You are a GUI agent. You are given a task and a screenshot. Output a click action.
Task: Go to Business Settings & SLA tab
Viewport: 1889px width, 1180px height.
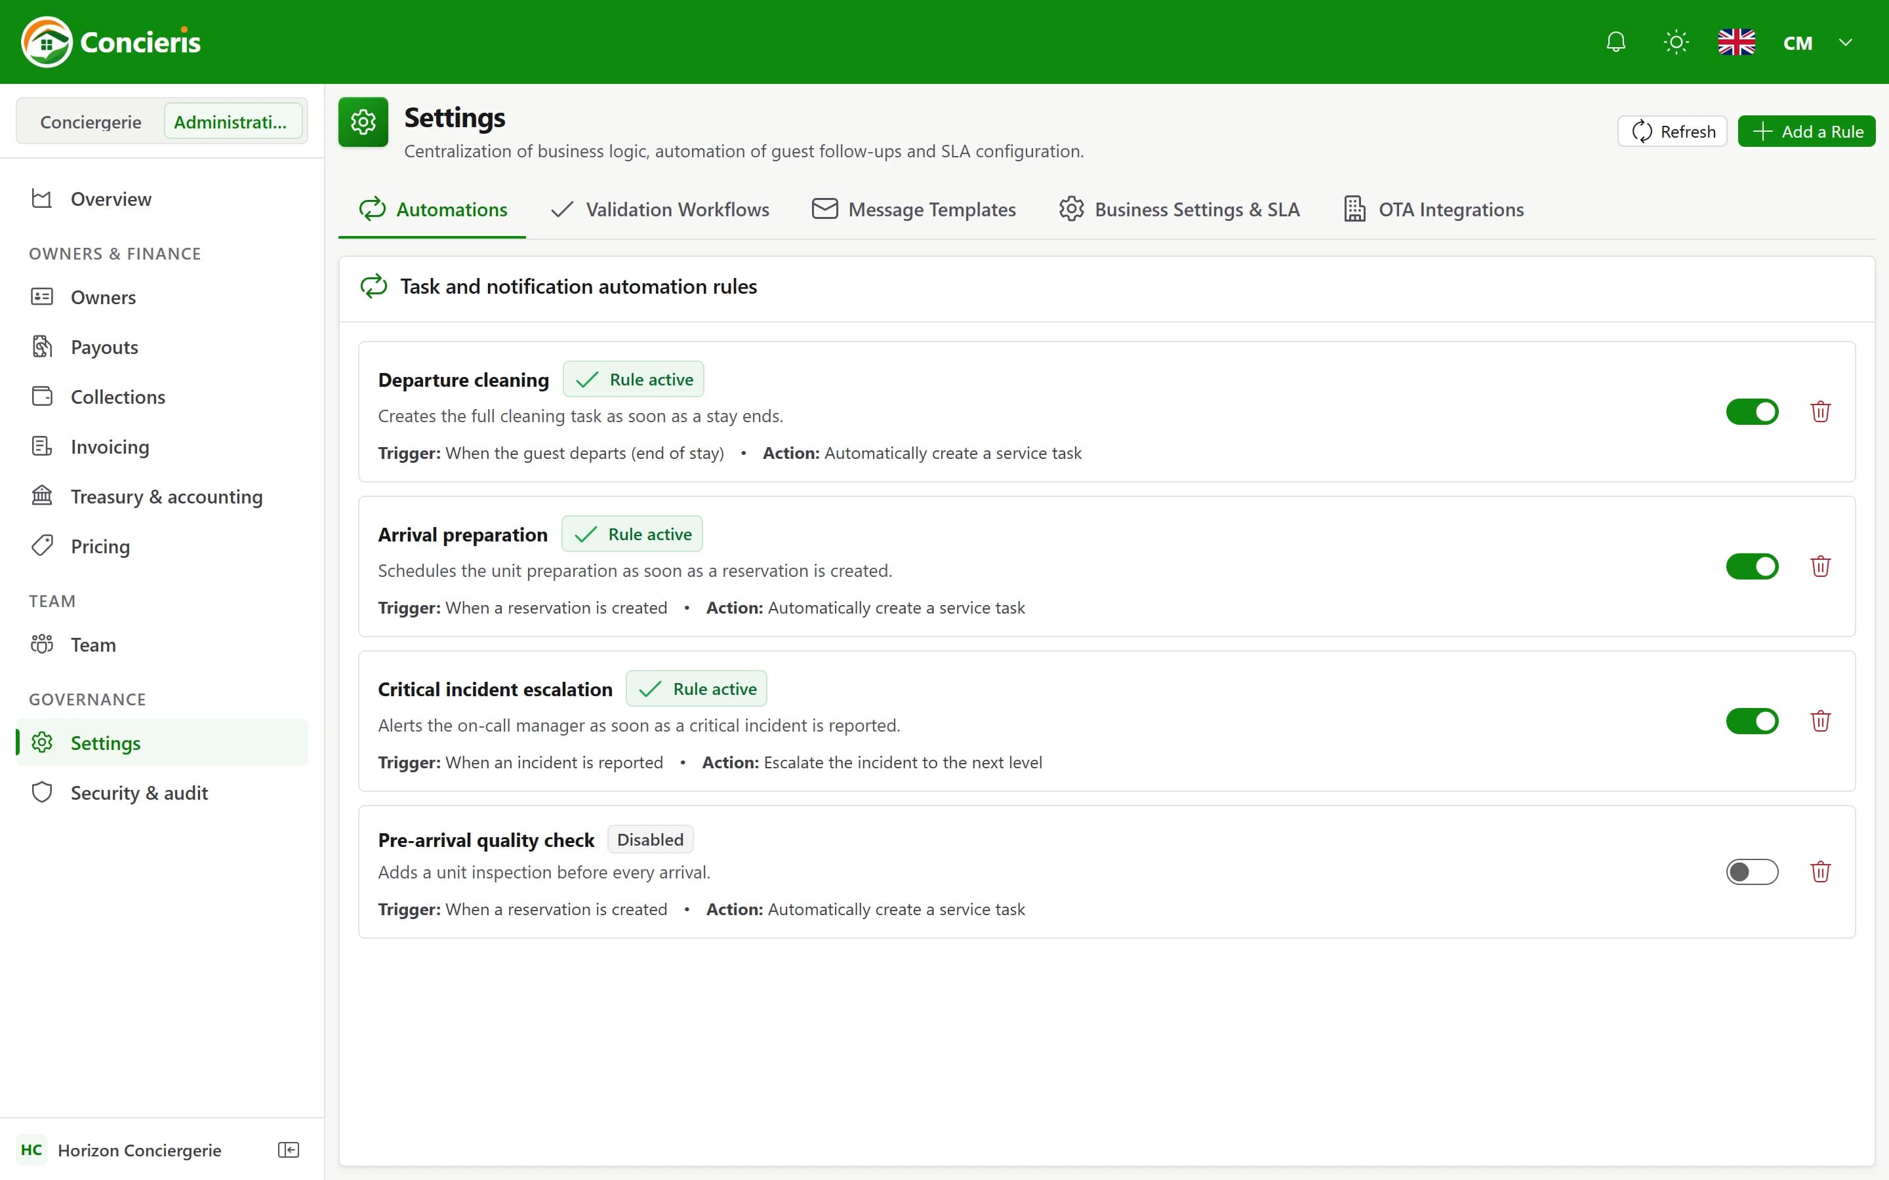(x=1179, y=209)
